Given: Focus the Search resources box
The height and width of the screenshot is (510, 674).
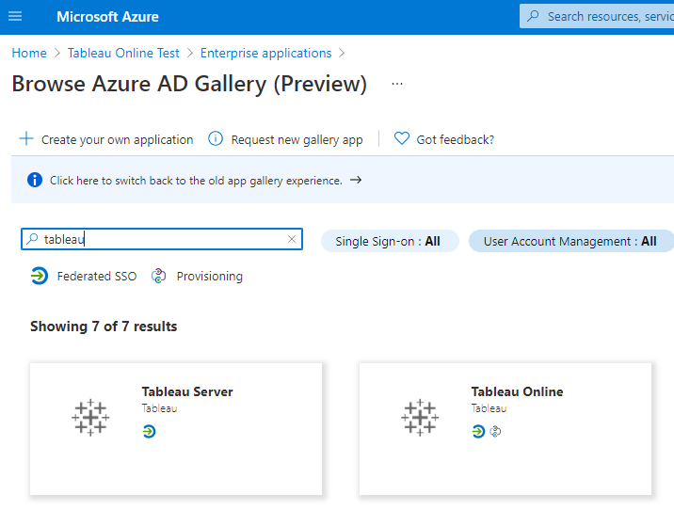Looking at the screenshot, I should (x=597, y=16).
